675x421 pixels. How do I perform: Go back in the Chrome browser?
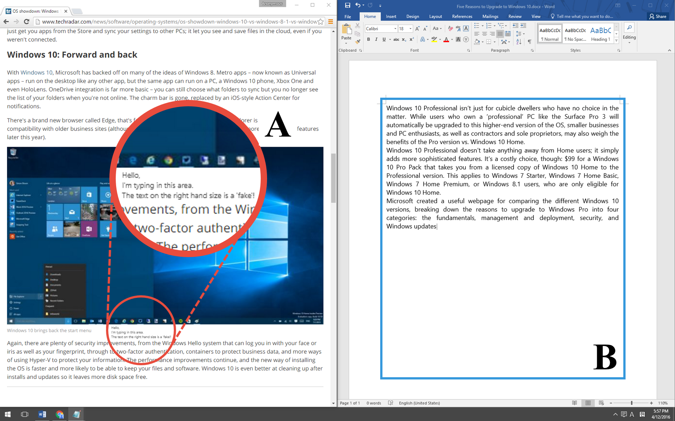point(6,22)
